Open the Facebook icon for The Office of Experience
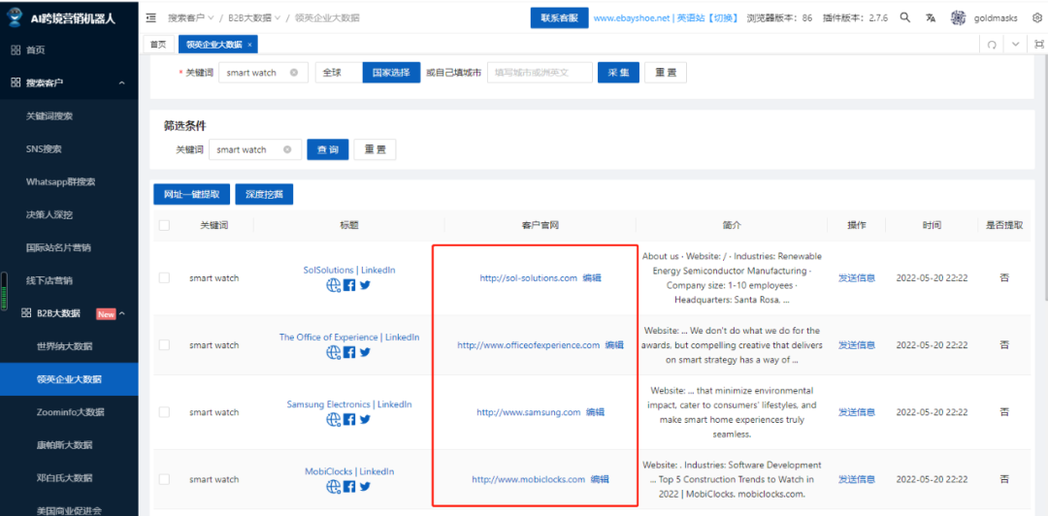The height and width of the screenshot is (516, 1048). coord(349,352)
